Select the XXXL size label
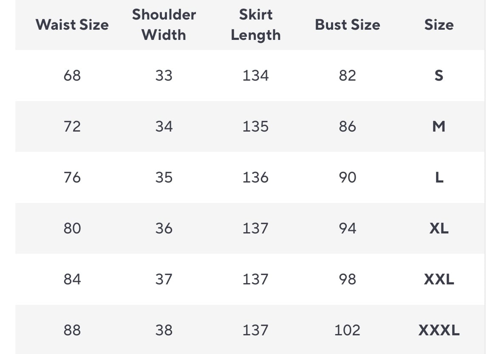 point(439,330)
